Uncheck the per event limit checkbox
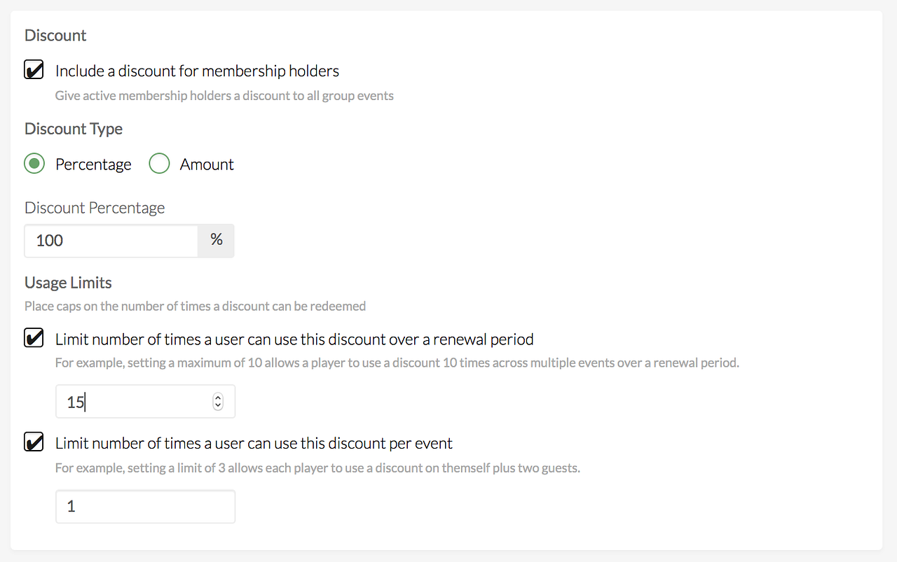 click(34, 443)
